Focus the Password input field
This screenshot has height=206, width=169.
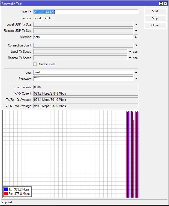click(83, 79)
